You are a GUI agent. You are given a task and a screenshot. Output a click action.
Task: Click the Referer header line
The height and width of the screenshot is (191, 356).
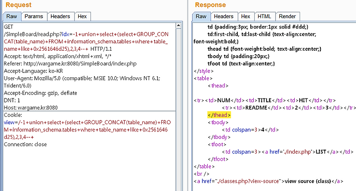tap(70, 64)
